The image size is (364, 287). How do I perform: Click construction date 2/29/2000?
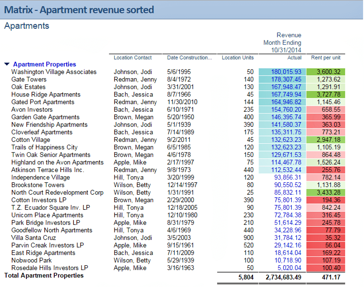point(180,200)
